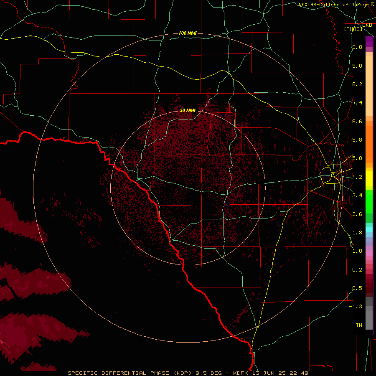Screen dimensions: 376x376
Task: Click the 9.8 legend value
Action: 357,47
